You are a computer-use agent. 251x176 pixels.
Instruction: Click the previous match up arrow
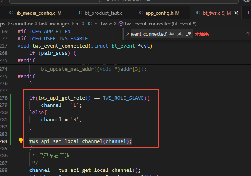click(x=248, y=34)
